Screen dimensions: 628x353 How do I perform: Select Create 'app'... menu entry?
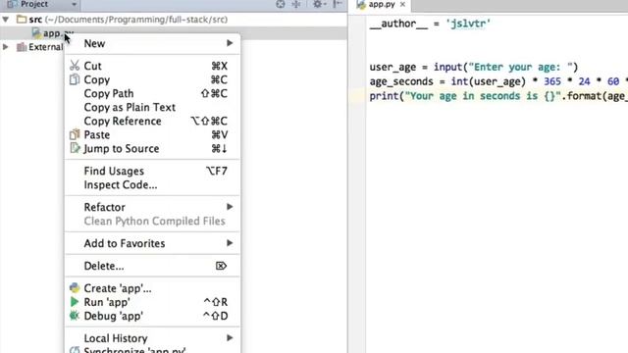point(152,288)
